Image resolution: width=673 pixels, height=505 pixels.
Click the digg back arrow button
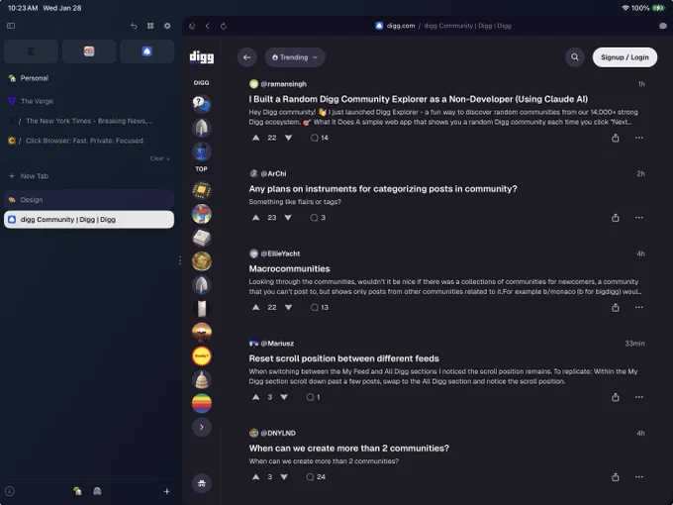[x=246, y=57]
